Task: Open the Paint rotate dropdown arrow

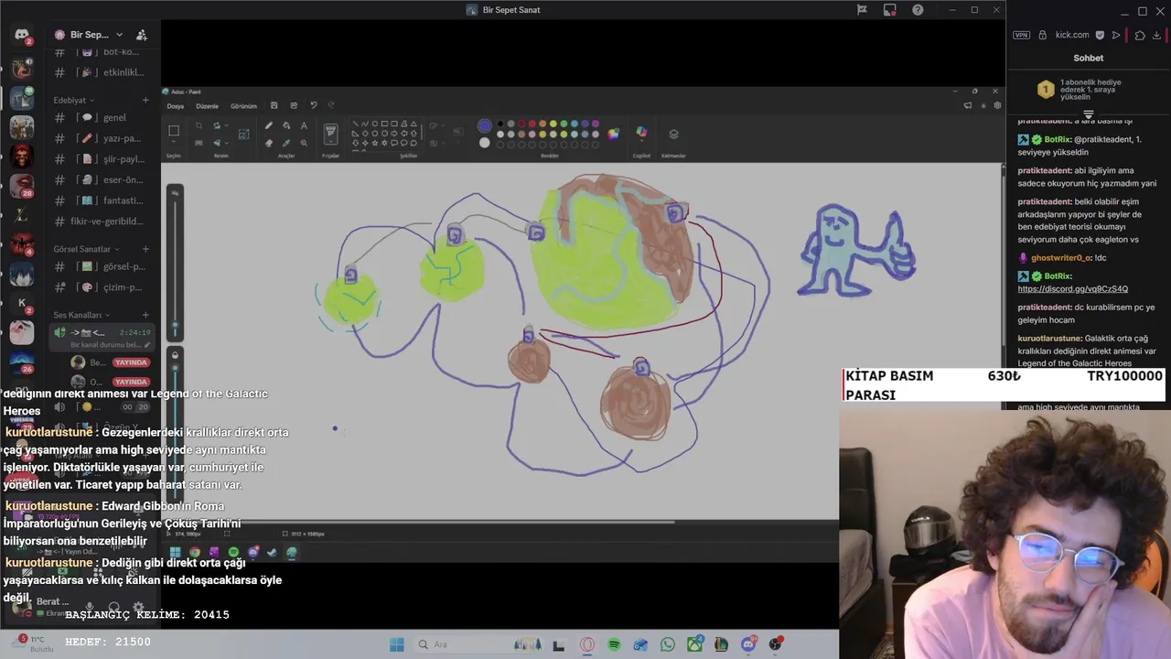Action: click(x=227, y=125)
